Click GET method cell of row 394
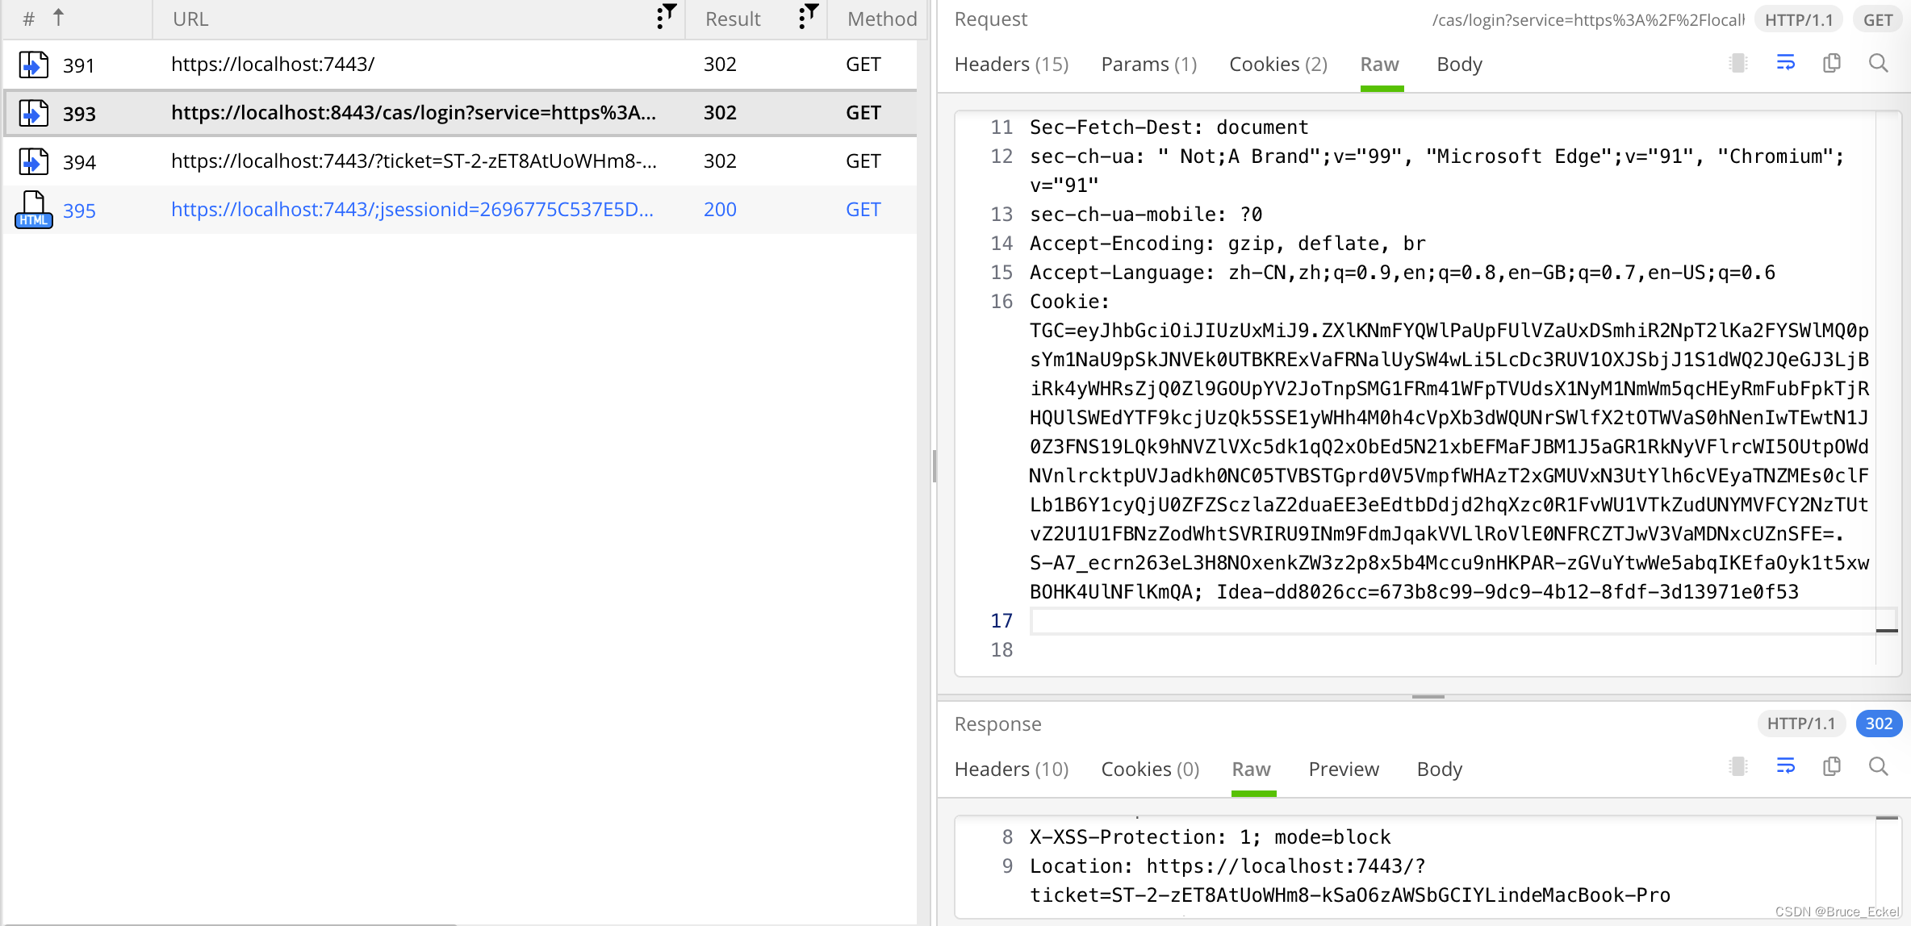This screenshot has width=1911, height=926. pos(864,161)
